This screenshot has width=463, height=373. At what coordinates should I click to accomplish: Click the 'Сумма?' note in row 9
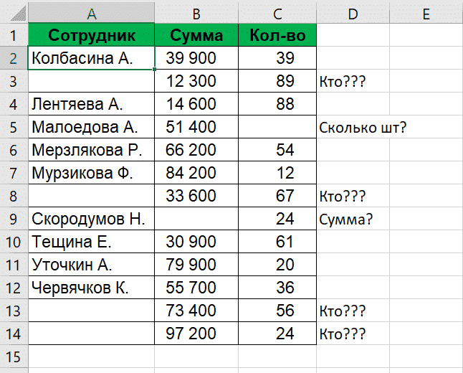tap(346, 219)
